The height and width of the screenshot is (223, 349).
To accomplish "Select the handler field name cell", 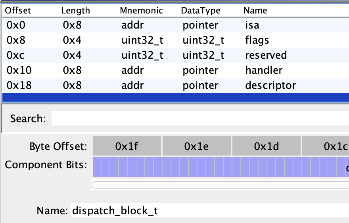I will [x=264, y=70].
